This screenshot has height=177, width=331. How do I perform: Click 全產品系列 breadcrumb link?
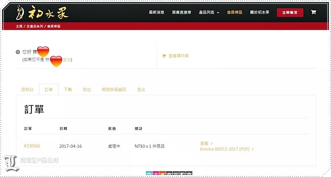tap(34, 26)
